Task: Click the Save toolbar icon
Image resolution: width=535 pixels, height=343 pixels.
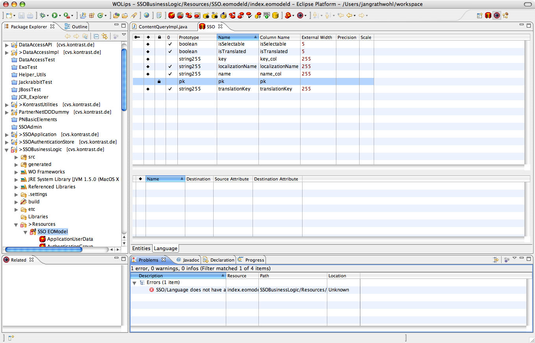Action: [x=21, y=15]
